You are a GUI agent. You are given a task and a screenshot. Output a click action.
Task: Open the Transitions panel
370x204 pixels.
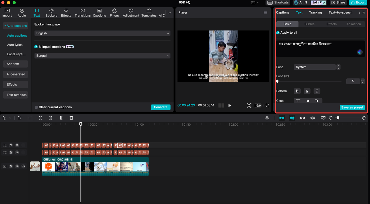(83, 13)
